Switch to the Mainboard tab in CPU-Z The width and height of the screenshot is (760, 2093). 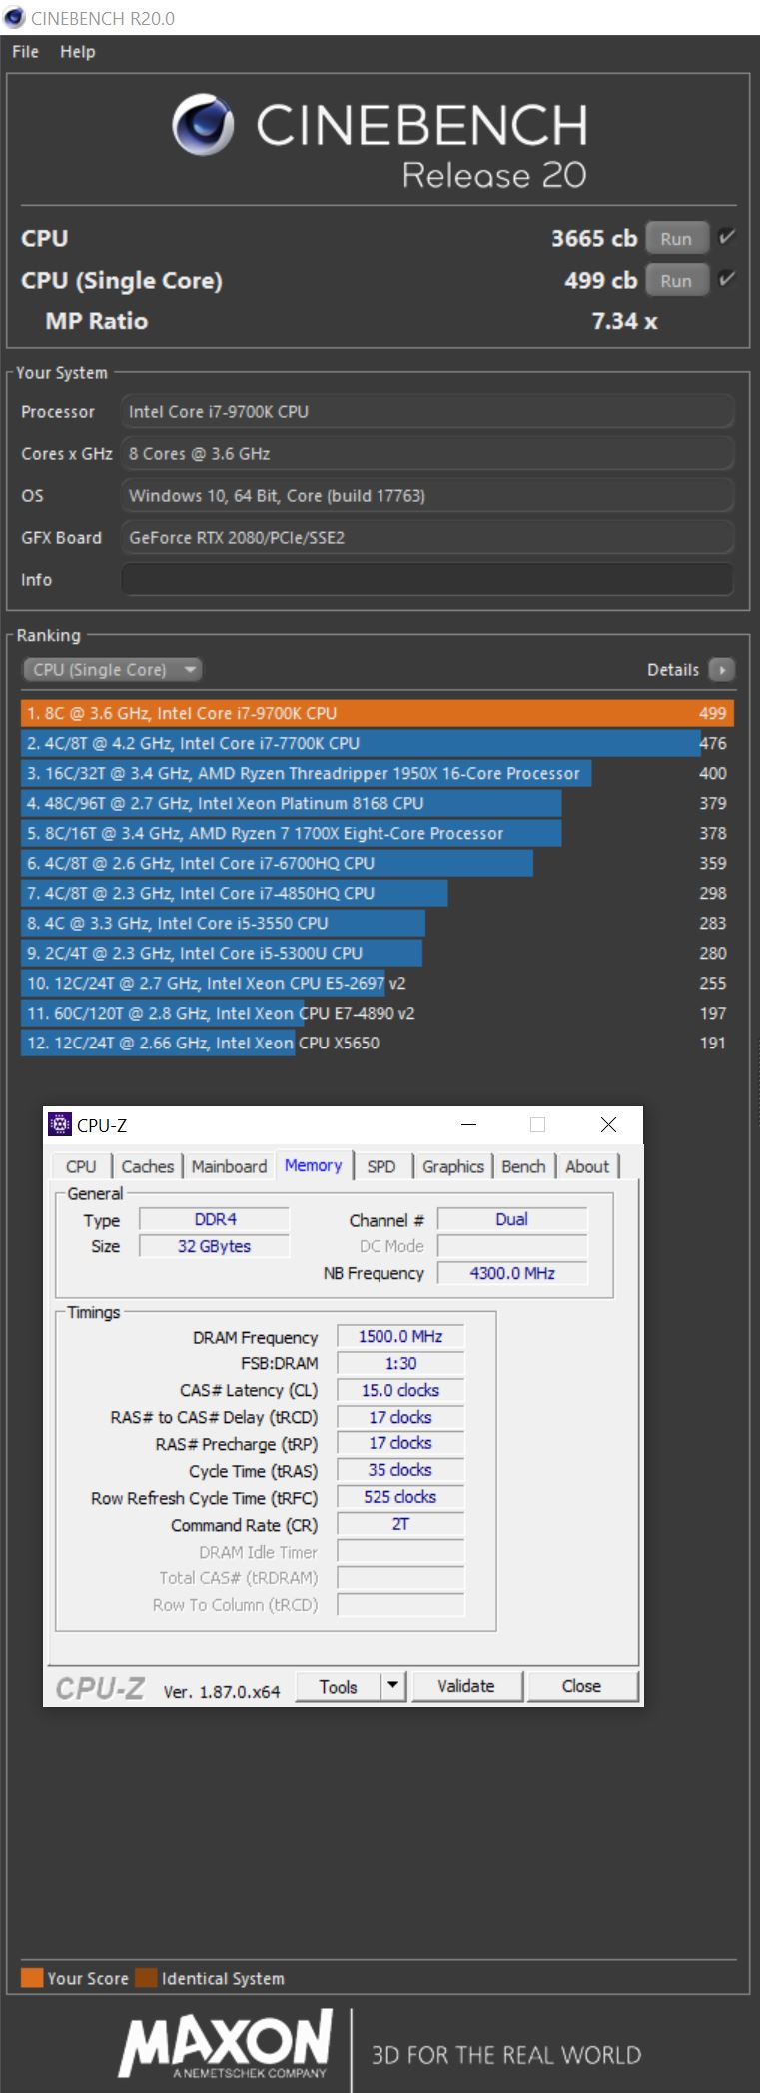(x=229, y=1166)
